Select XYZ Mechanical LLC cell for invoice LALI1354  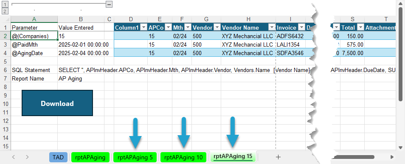tap(248, 44)
